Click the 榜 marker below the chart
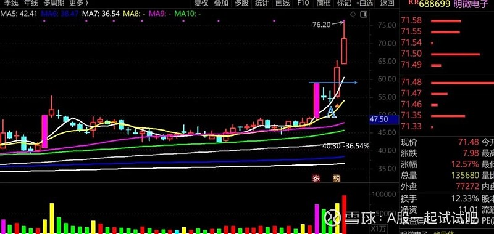The width and height of the screenshot is (494, 234). pyautogui.click(x=337, y=178)
